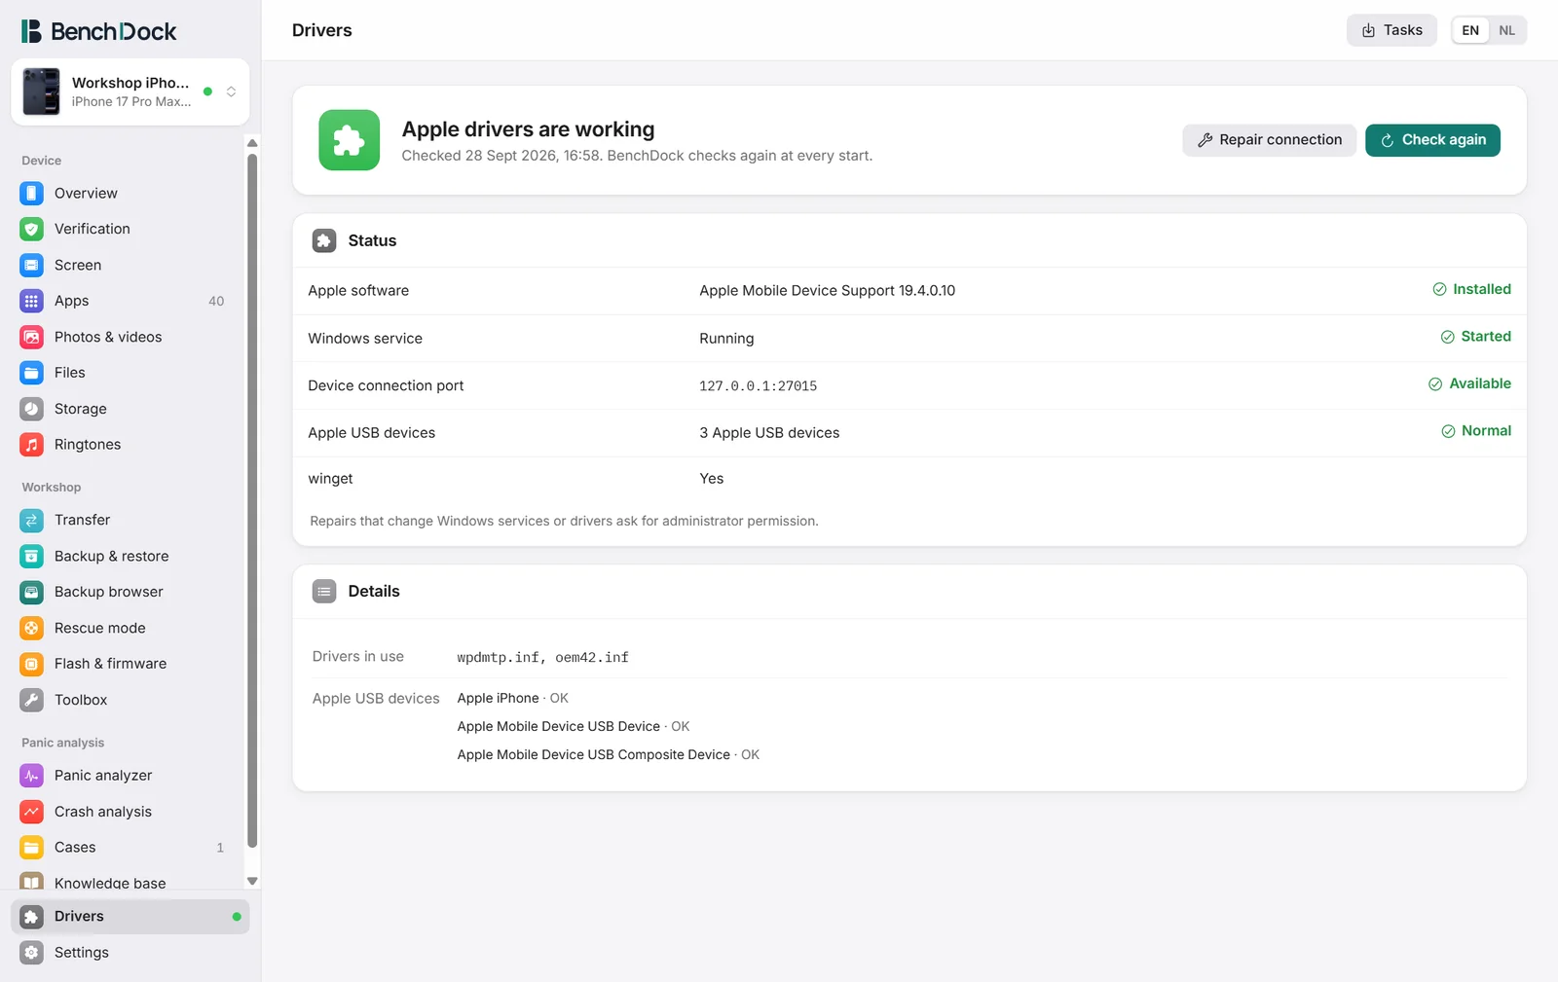
Task: Open the Backup browser icon
Action: coord(32,592)
